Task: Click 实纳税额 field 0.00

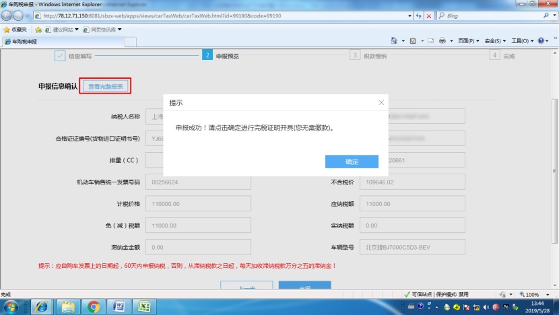Action: click(412, 225)
